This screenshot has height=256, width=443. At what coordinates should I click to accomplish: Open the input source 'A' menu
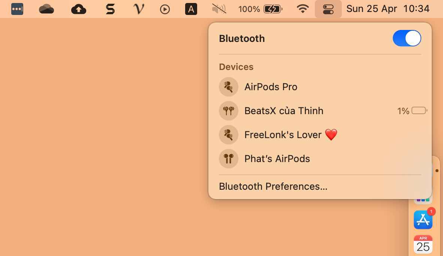[191, 9]
